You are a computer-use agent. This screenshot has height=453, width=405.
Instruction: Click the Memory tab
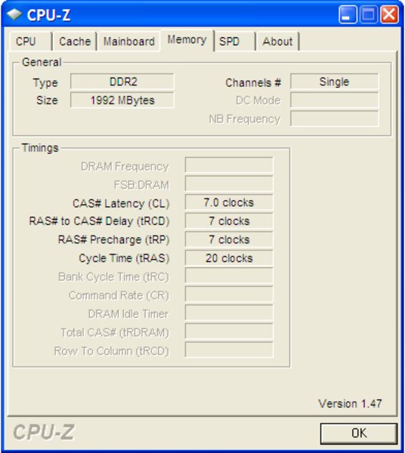(187, 40)
